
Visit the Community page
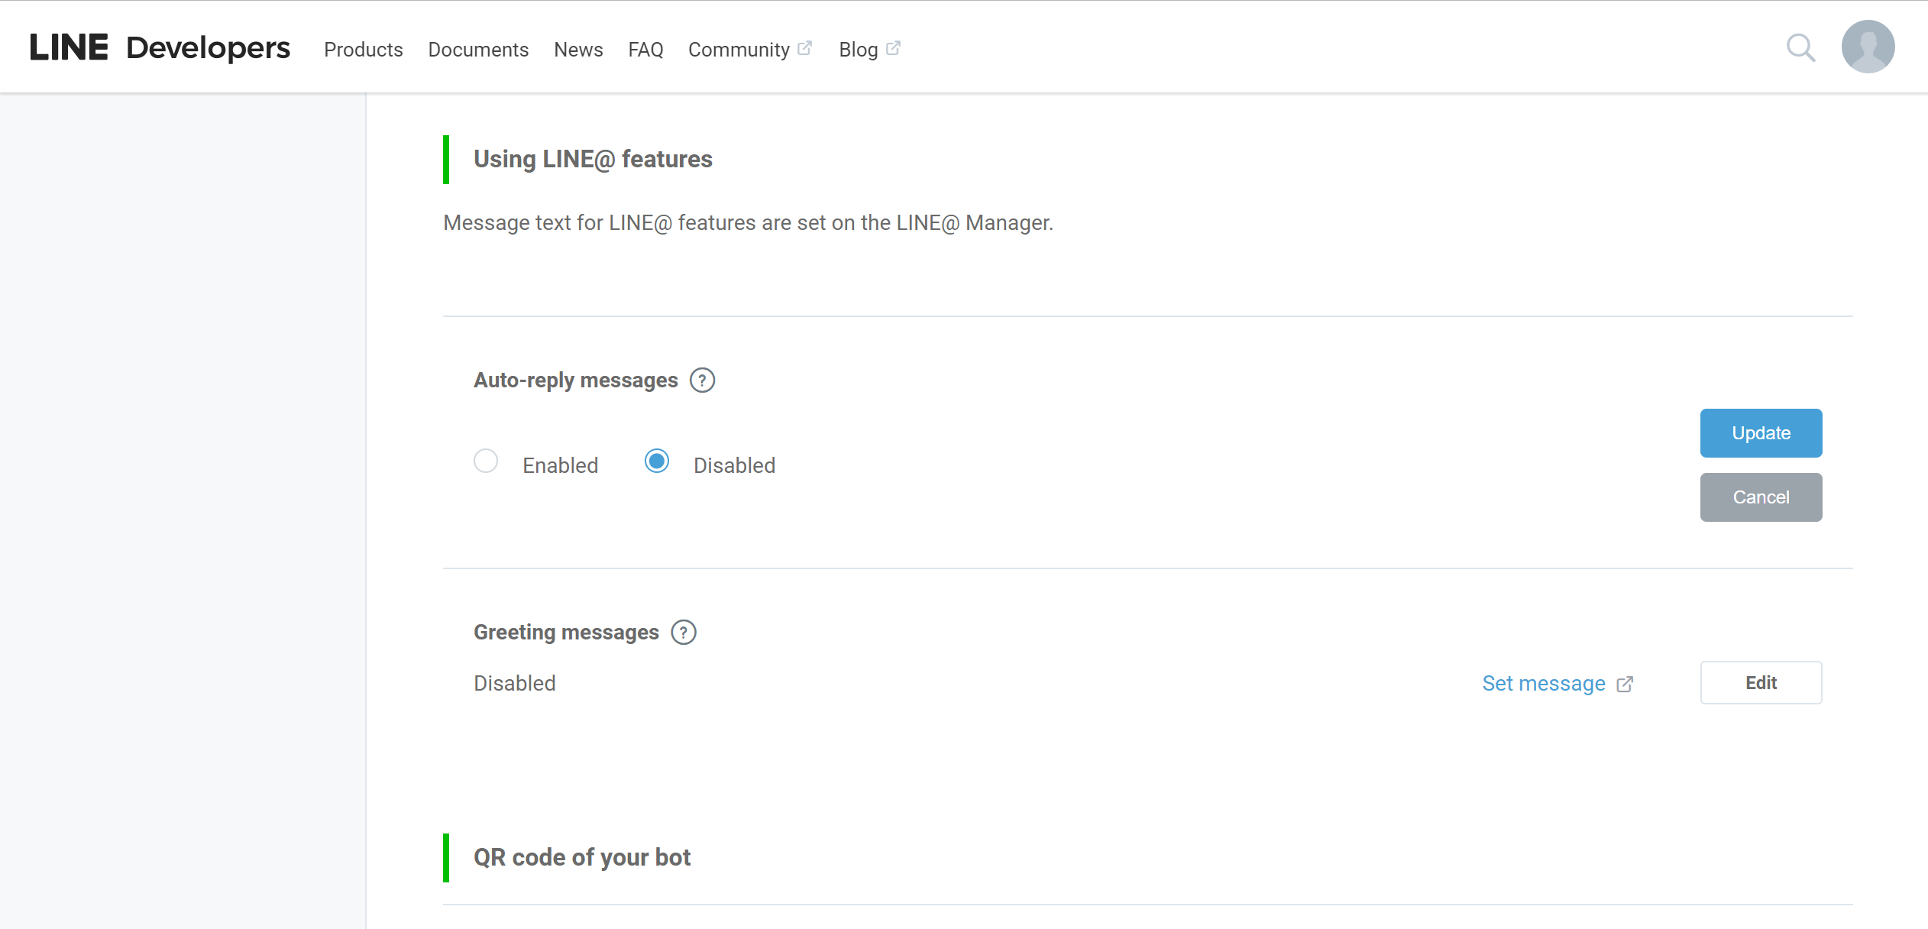(x=739, y=49)
